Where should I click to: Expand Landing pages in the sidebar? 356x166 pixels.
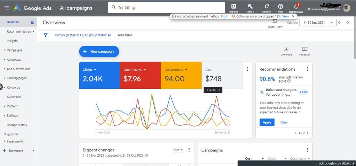[x=4, y=78]
